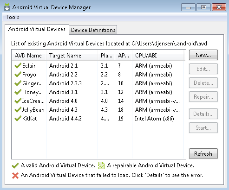Image resolution: width=229 pixels, height=190 pixels.
Task: Click the Android 4.4.2 target cell
Action: [65, 119]
